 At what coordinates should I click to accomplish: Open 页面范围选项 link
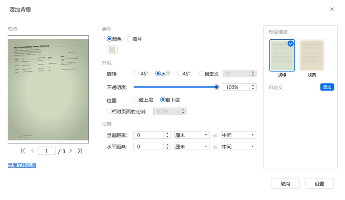(x=22, y=165)
